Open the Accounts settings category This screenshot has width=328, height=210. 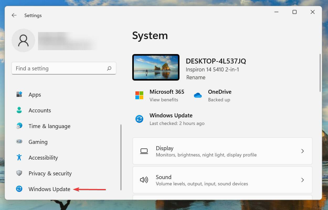(x=40, y=111)
